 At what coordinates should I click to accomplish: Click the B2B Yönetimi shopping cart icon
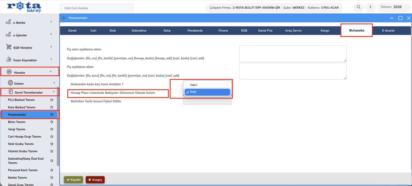point(9,47)
